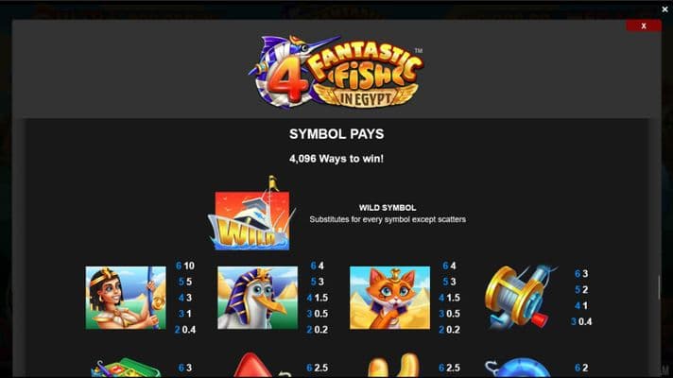Close the paytable with red X button
This screenshot has height=378, width=673.
tap(644, 26)
